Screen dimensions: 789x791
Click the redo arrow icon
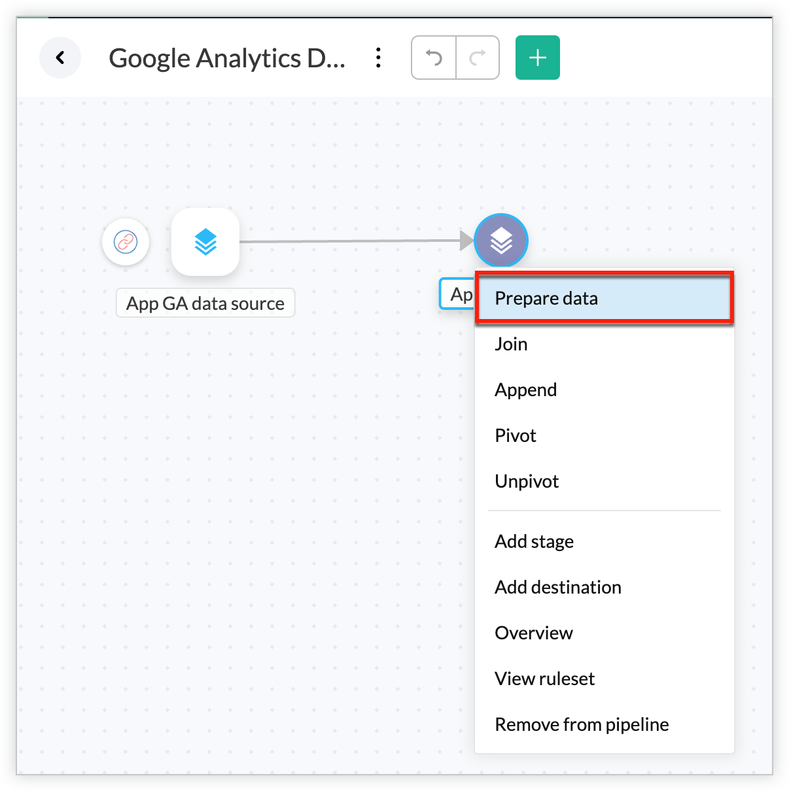coord(478,58)
